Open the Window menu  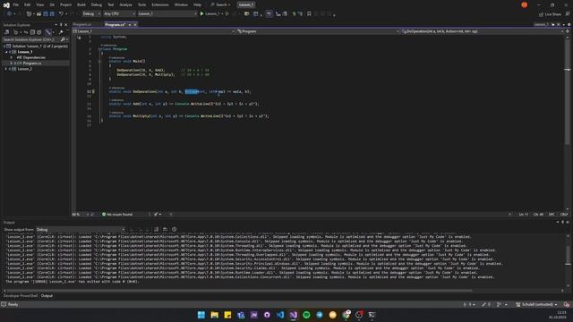coord(181,4)
